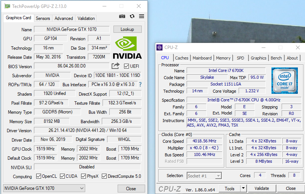This screenshot has height=194, width=305.
Task: Click the Close button in CPU-Z
Action: pyautogui.click(x=291, y=188)
